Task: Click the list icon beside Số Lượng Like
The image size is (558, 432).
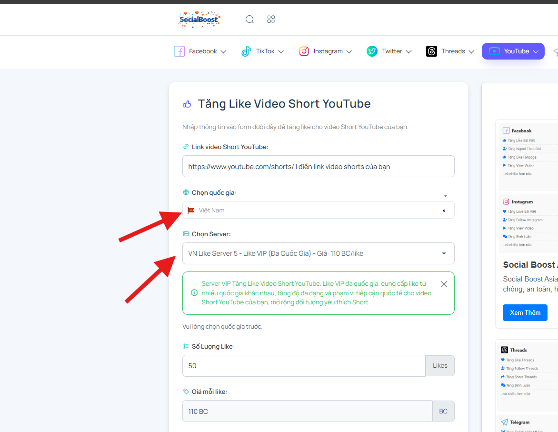Action: (186, 346)
